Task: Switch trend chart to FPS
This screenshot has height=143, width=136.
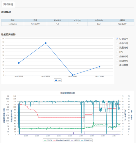Action: (x=117, y=52)
